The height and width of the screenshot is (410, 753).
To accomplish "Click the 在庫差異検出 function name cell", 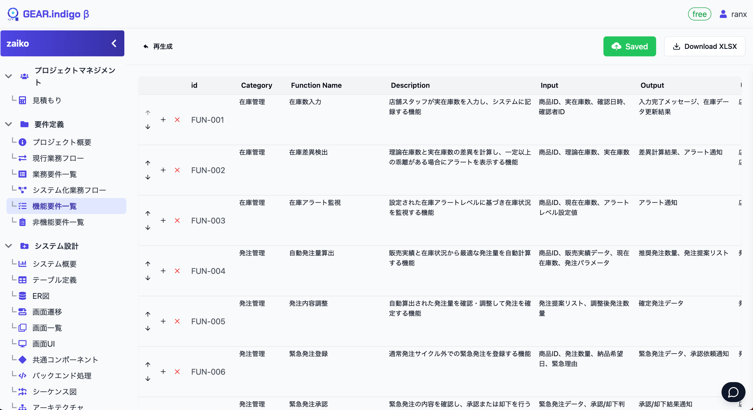I will tap(308, 152).
